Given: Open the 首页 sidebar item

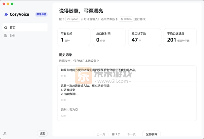Looking at the screenshot, I should 25,27.
